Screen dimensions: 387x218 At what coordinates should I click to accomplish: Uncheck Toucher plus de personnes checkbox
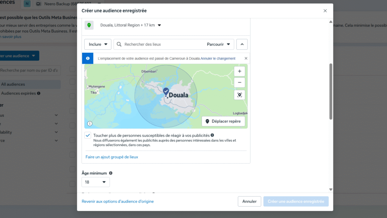pos(88,135)
